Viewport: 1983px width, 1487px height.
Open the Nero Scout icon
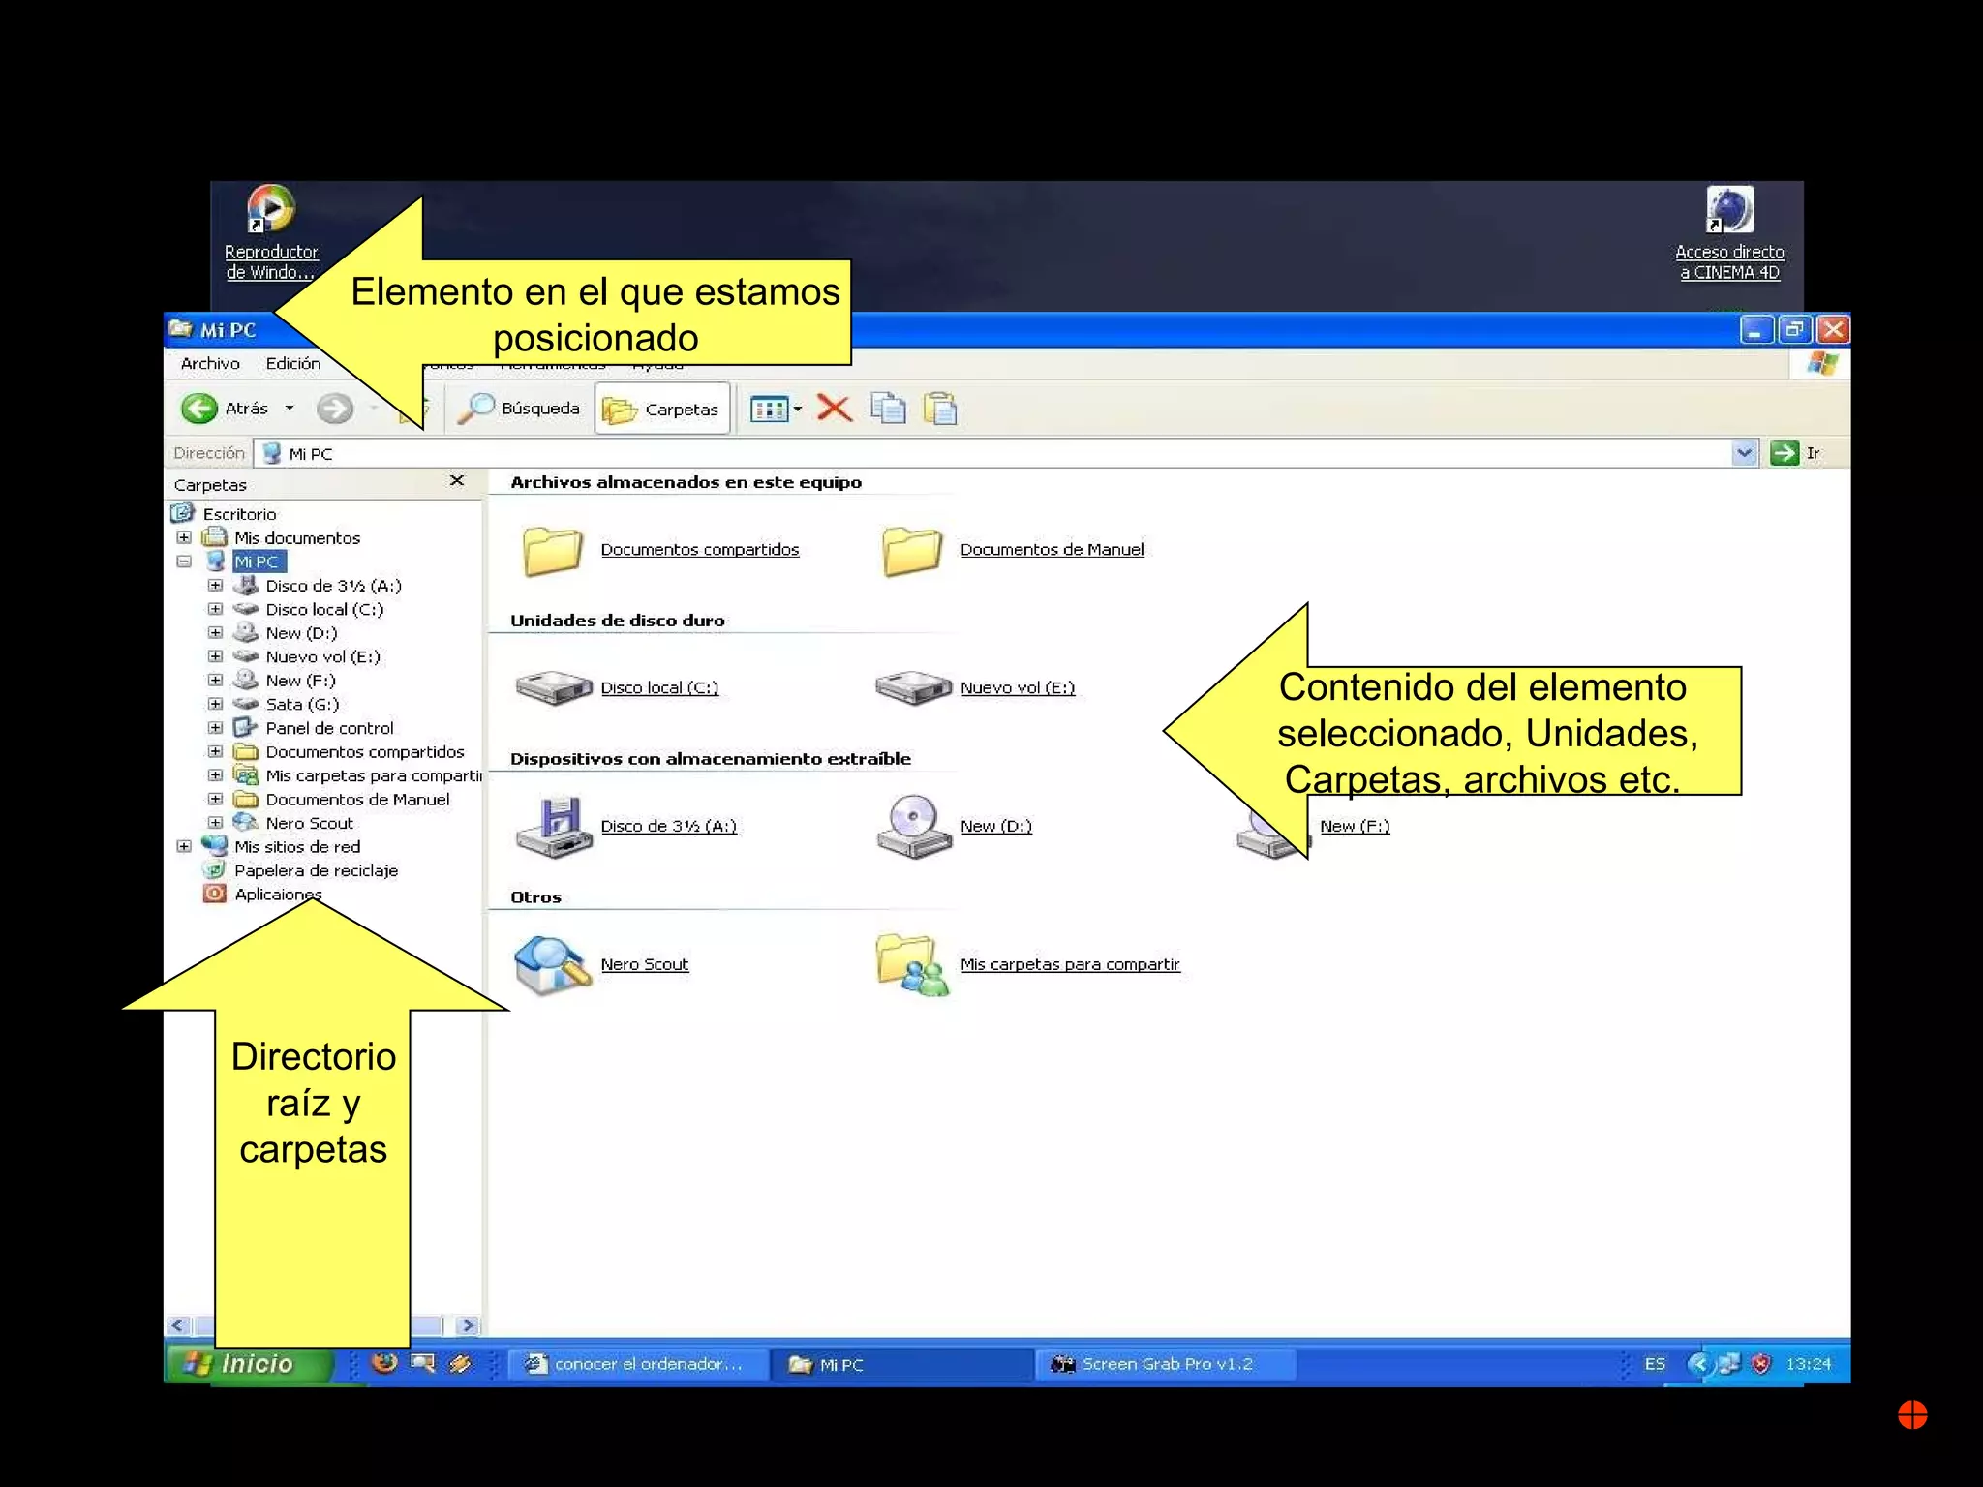pos(552,964)
